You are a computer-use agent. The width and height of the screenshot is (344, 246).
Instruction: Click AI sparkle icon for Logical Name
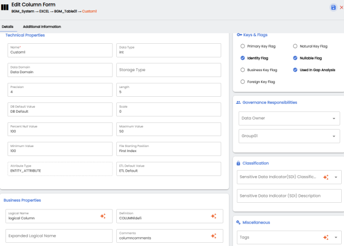click(103, 216)
